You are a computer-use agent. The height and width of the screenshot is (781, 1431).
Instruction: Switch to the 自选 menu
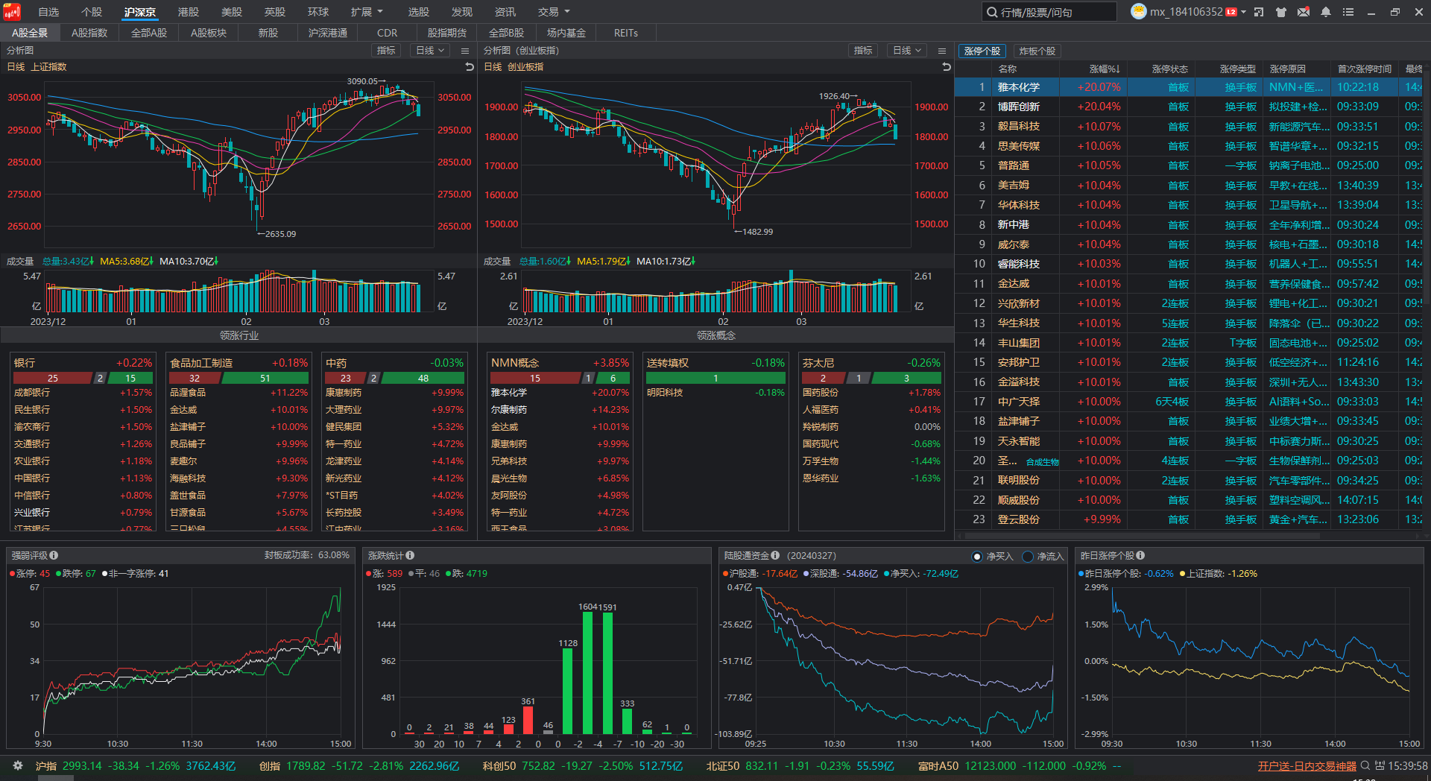48,12
